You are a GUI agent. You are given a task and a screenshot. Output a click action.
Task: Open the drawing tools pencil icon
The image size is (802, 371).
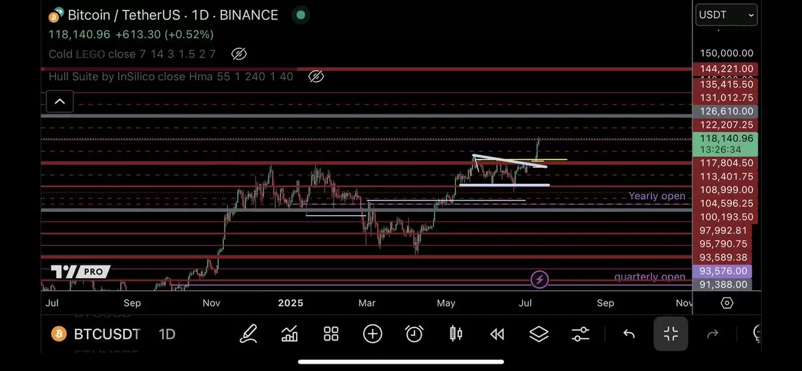(x=249, y=333)
